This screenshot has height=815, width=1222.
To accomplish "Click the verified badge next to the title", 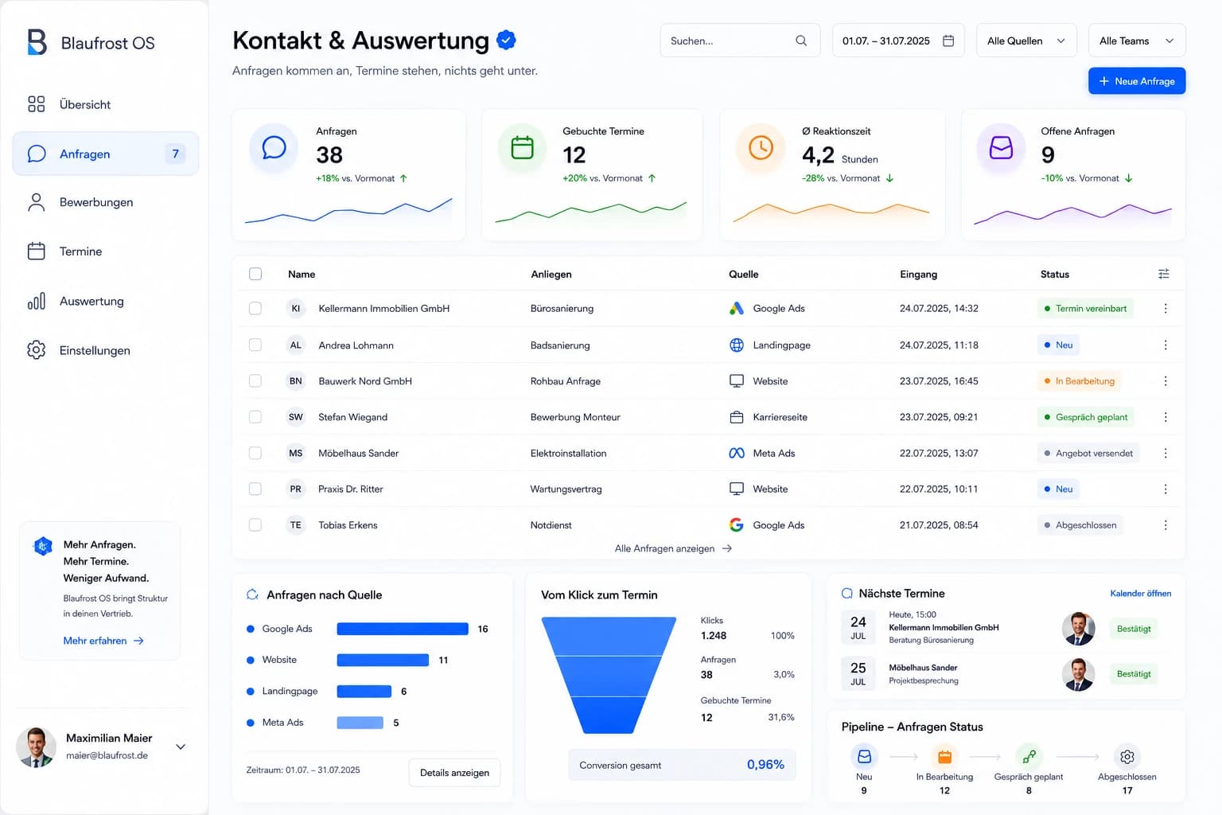I will [506, 40].
